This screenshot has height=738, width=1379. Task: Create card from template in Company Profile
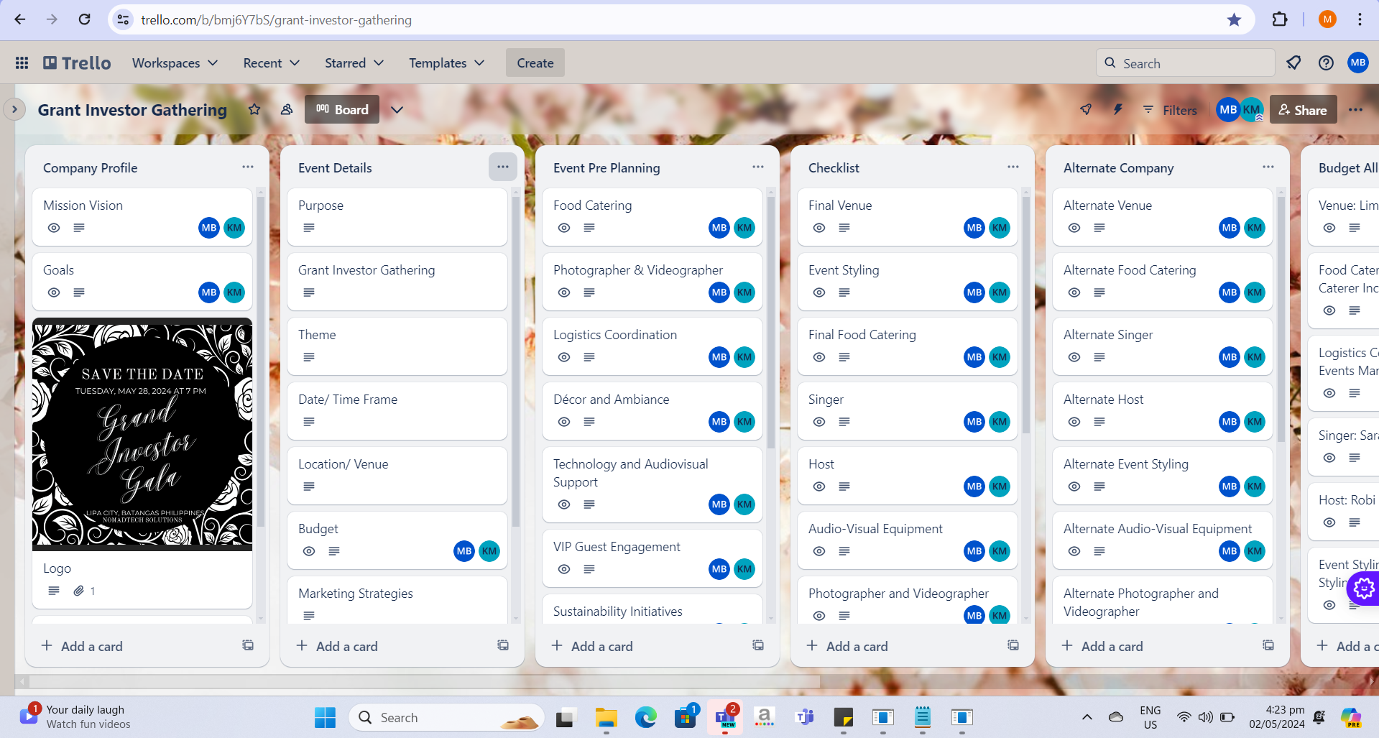248,645
